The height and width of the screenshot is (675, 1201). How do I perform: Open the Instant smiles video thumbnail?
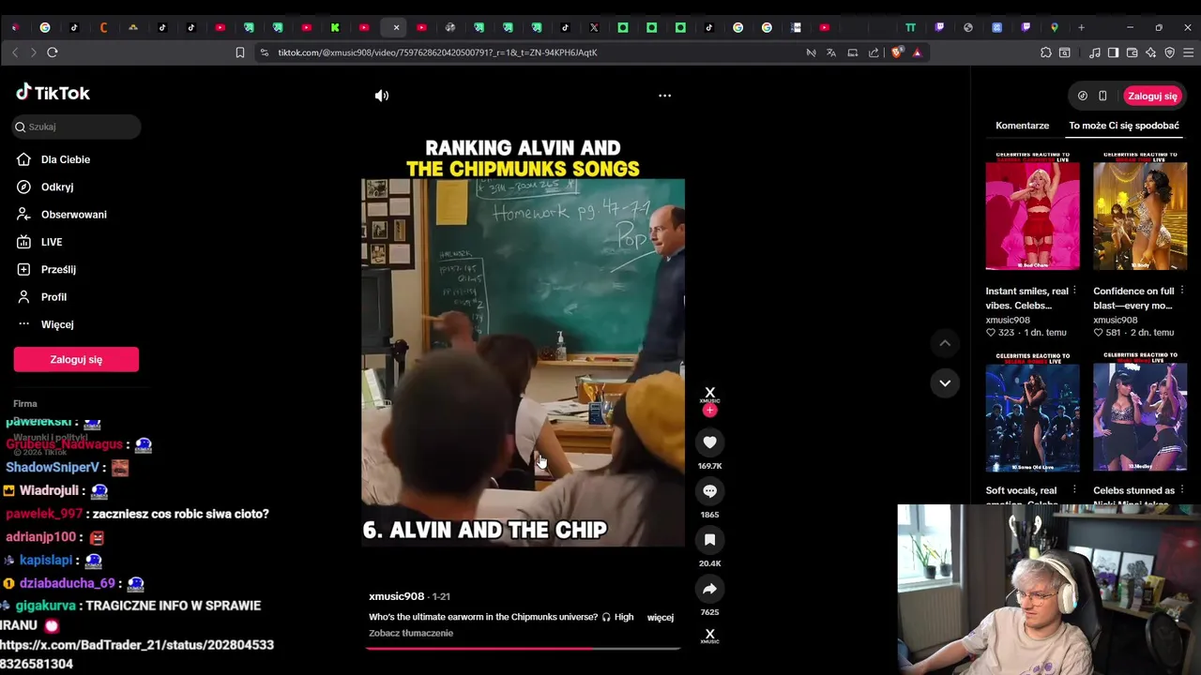pyautogui.click(x=1032, y=211)
